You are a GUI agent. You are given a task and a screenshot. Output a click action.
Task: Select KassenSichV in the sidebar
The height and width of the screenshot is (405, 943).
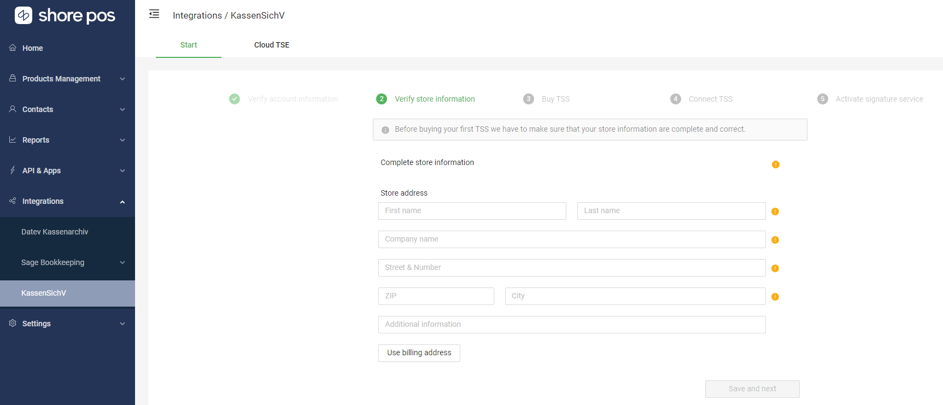click(67, 293)
